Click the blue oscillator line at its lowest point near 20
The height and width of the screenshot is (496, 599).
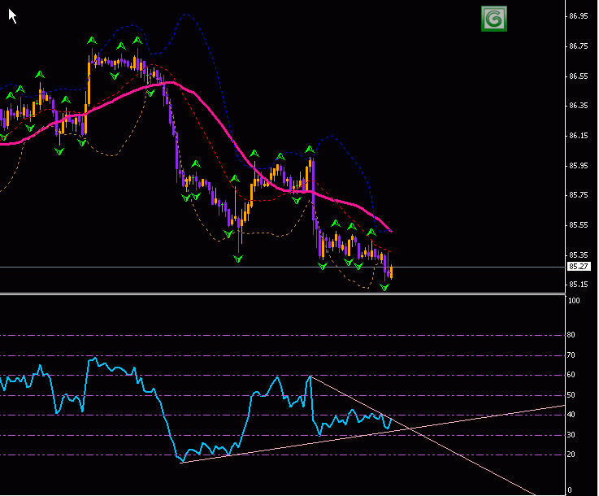(x=181, y=461)
